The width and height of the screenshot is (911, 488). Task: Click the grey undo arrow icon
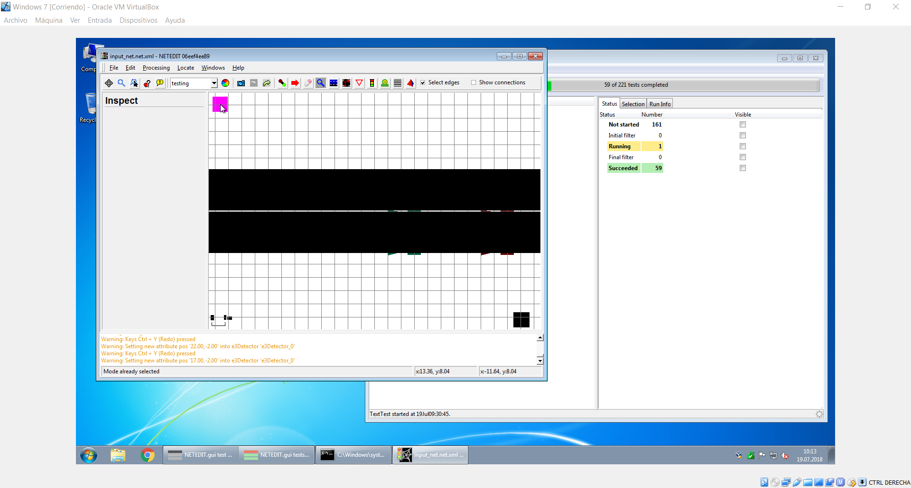254,83
